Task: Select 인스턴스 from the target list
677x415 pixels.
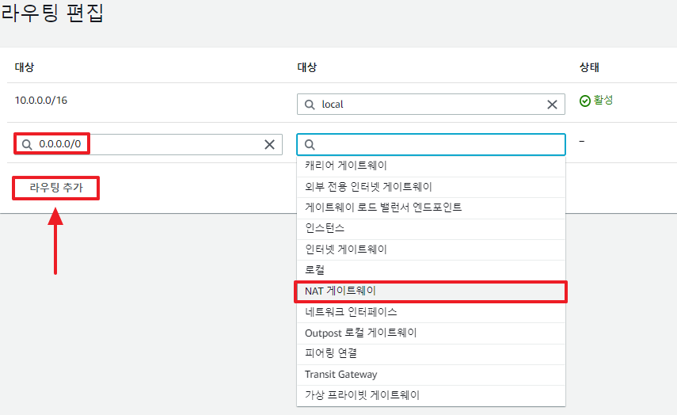Action: tap(431, 228)
